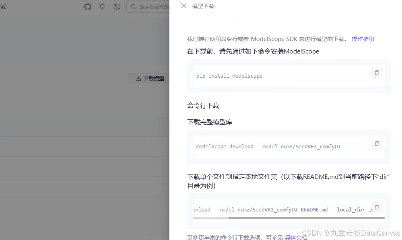Click the 下载单个文件到指定本地文件夹 heading

289,181
